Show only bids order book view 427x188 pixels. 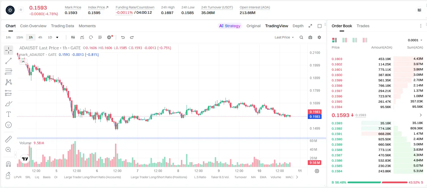click(355, 40)
